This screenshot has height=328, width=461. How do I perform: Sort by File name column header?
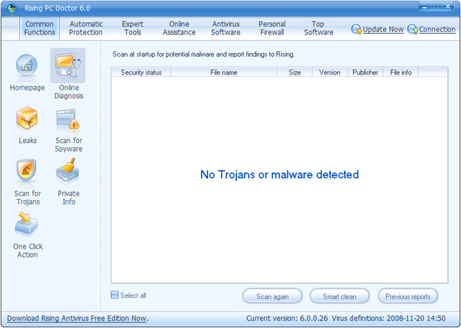click(224, 73)
